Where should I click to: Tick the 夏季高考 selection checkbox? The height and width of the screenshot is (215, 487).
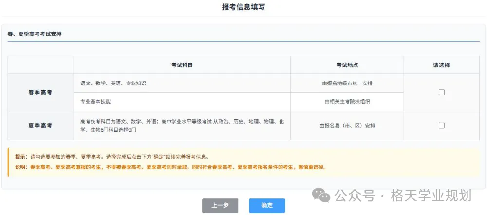point(441,125)
